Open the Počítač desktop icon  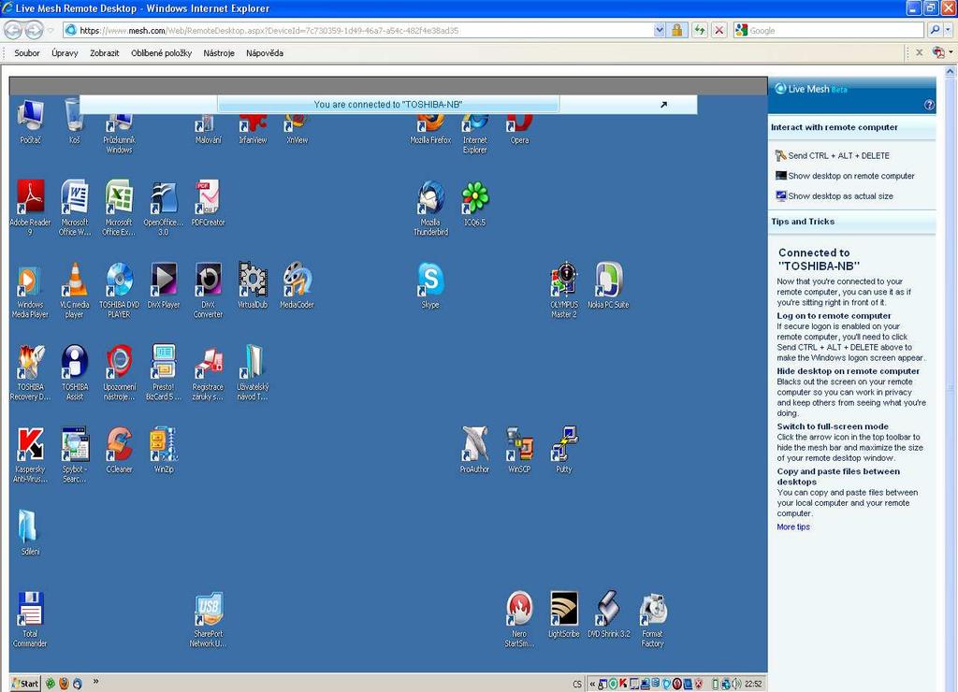tap(30, 122)
